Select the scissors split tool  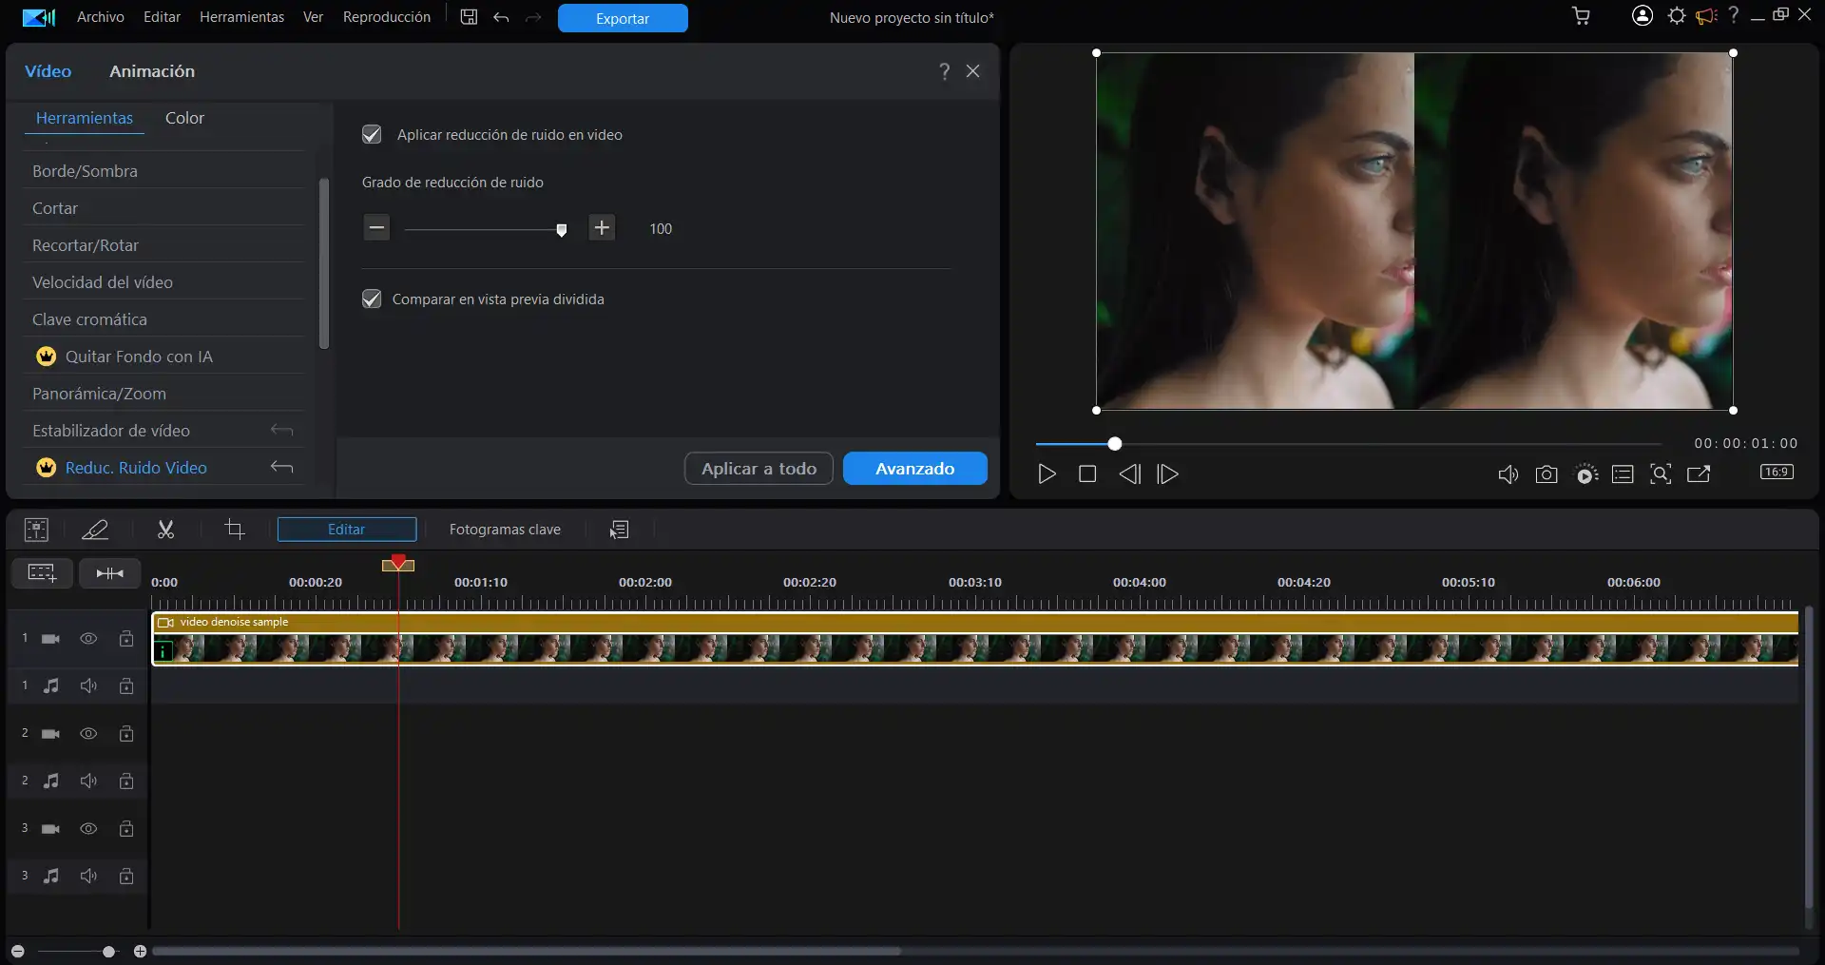click(x=165, y=530)
